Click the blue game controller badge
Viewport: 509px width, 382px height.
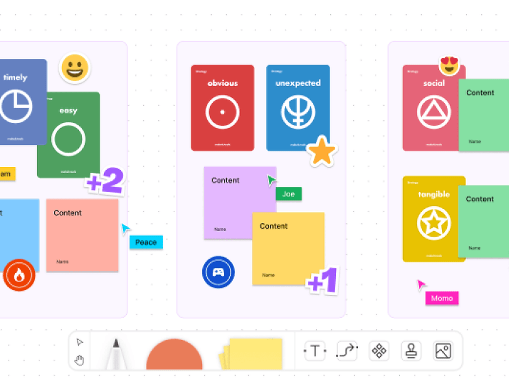coord(218,272)
